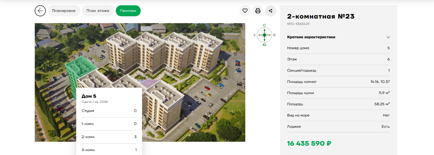Click the north 'С' label on the compass
The image size is (434, 155).
(x=264, y=25)
